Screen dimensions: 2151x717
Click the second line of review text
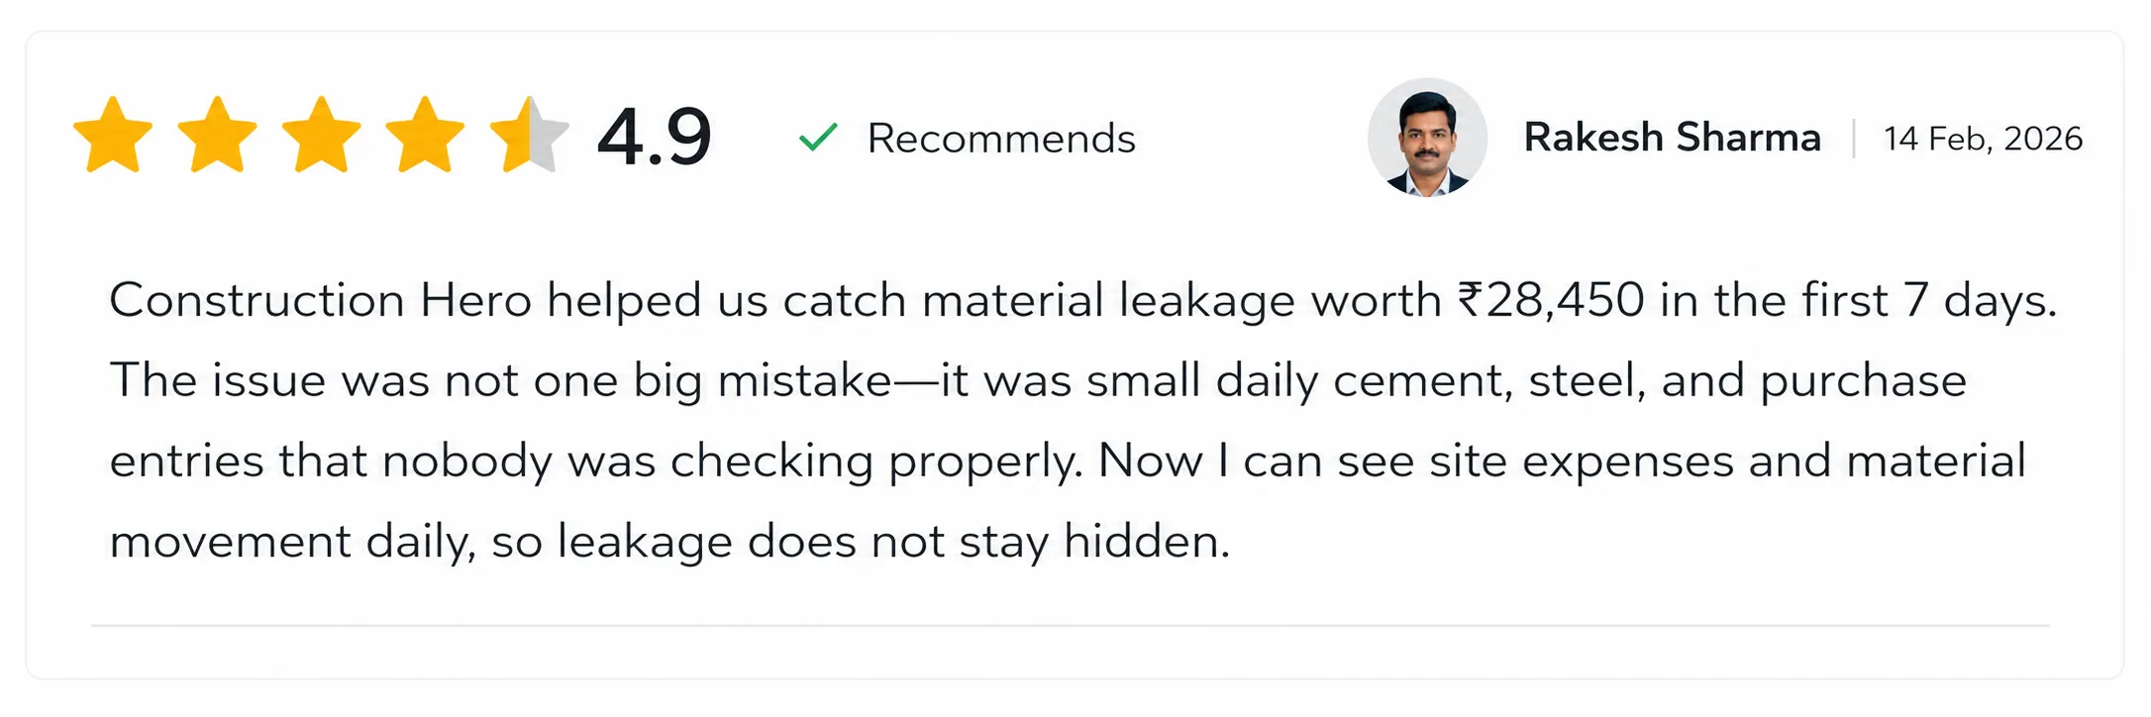tap(1038, 381)
